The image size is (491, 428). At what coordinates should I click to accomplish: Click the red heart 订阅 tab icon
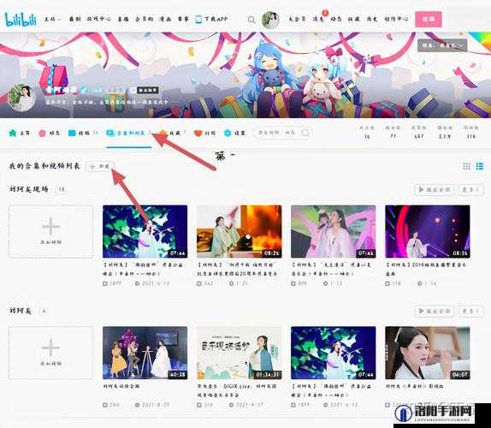click(x=198, y=134)
